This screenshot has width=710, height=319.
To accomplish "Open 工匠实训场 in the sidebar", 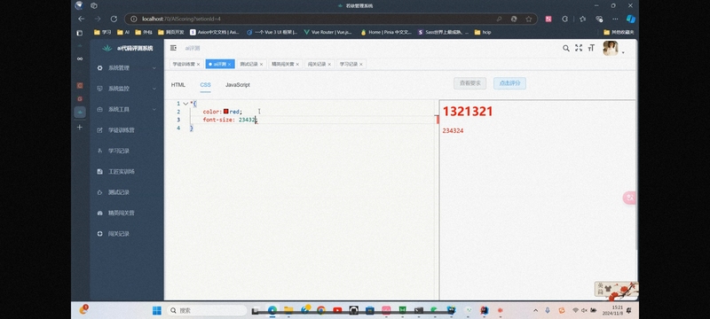I will click(x=127, y=172).
